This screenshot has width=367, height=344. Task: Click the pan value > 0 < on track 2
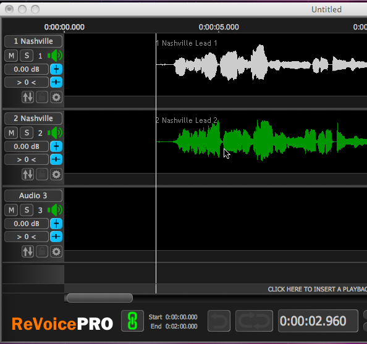coord(27,159)
